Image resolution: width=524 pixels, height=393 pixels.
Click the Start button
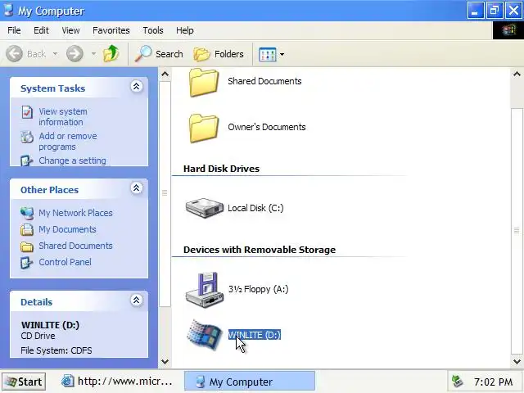24,382
